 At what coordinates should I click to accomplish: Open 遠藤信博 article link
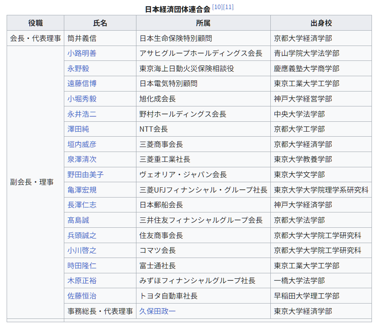tap(82, 84)
